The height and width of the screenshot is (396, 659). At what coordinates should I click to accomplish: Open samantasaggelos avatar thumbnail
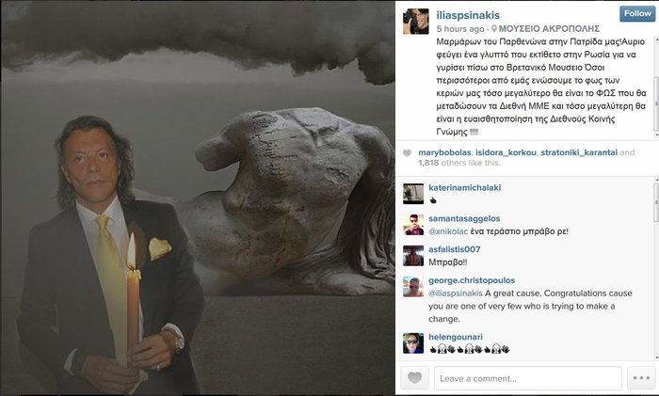413,224
